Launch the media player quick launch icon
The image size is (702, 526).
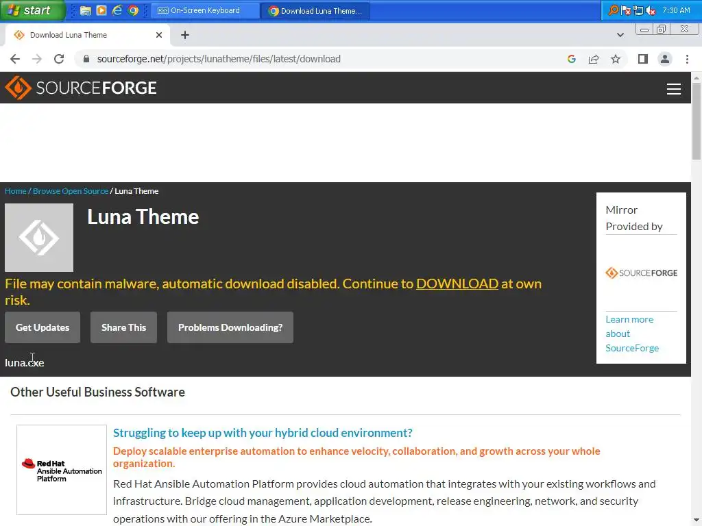(x=101, y=10)
